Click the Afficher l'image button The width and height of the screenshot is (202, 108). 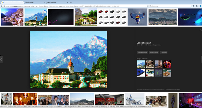point(154,52)
